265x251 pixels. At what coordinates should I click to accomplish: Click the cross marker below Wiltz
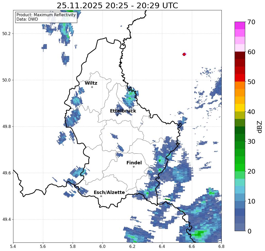click(92, 87)
